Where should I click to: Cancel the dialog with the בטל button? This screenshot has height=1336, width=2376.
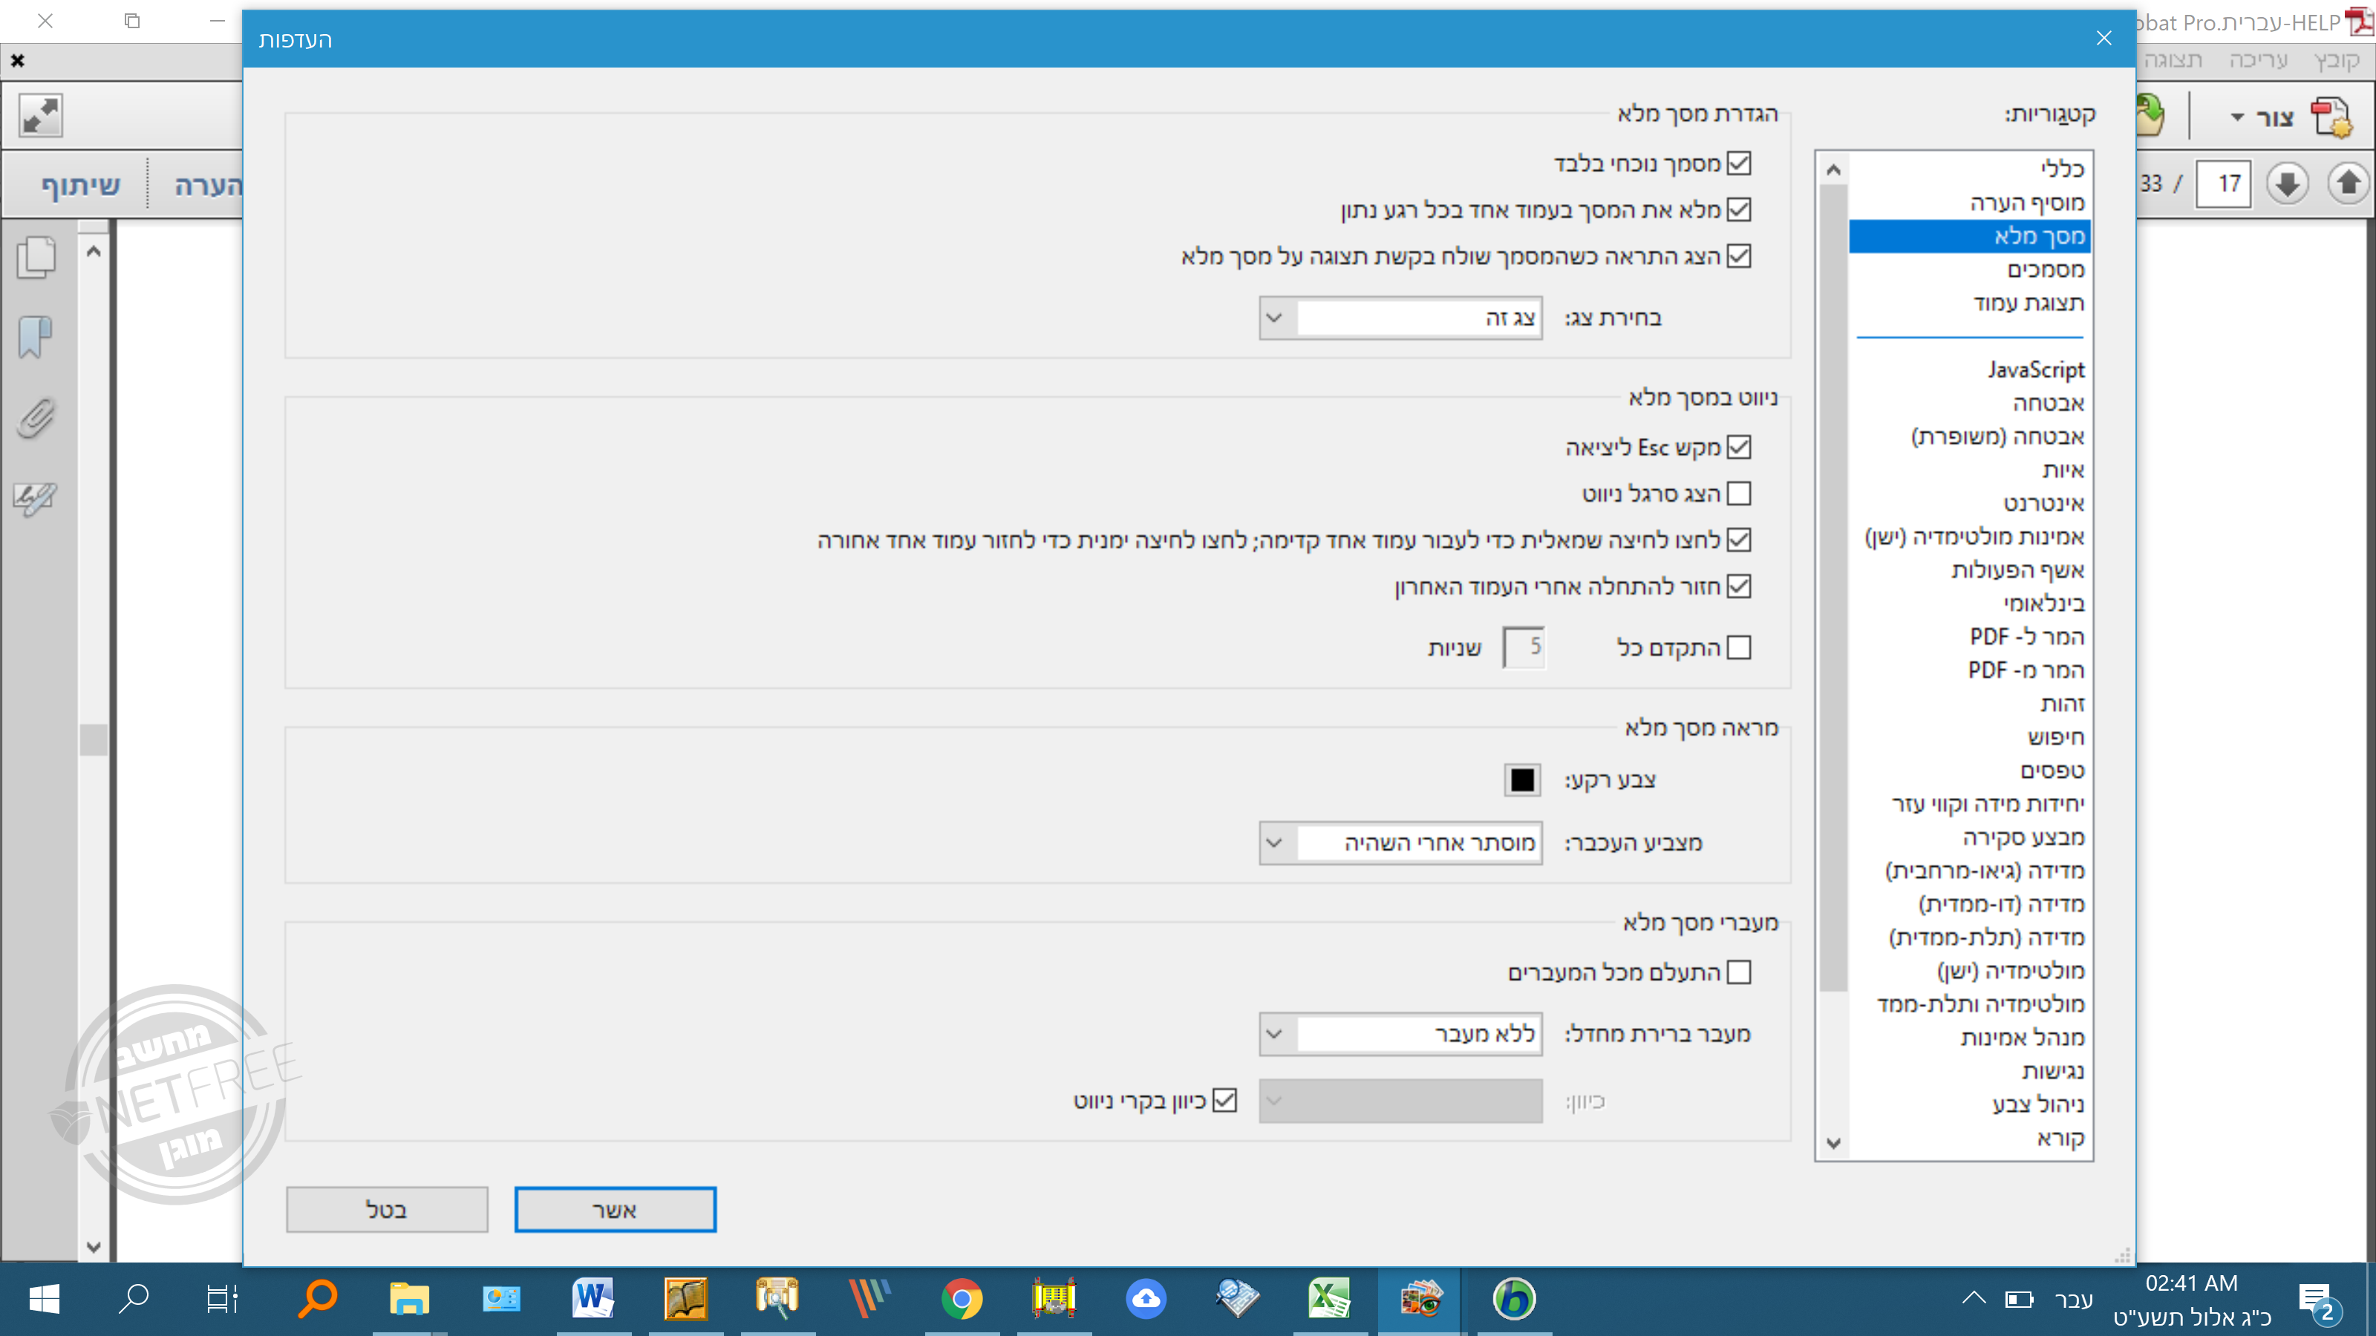[x=386, y=1209]
